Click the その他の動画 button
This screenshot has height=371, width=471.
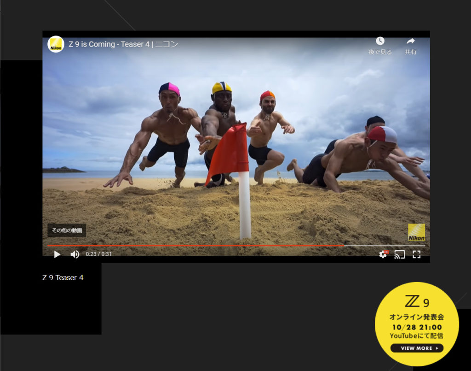coord(67,230)
